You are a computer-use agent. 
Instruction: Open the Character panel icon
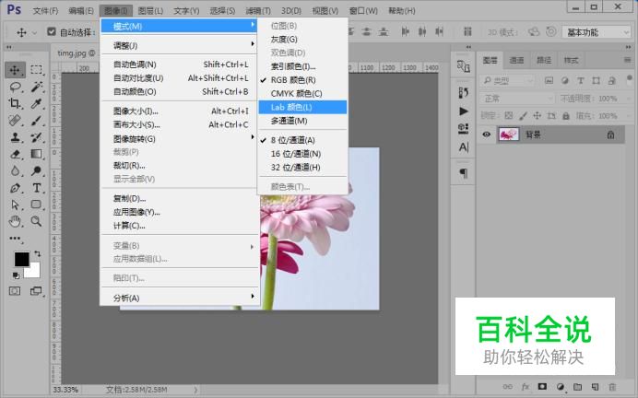(464, 146)
